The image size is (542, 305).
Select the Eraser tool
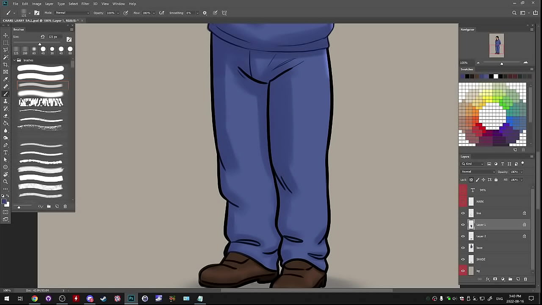6,116
